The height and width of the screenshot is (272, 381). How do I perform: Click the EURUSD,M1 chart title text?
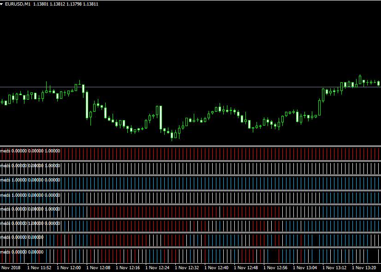(x=18, y=4)
